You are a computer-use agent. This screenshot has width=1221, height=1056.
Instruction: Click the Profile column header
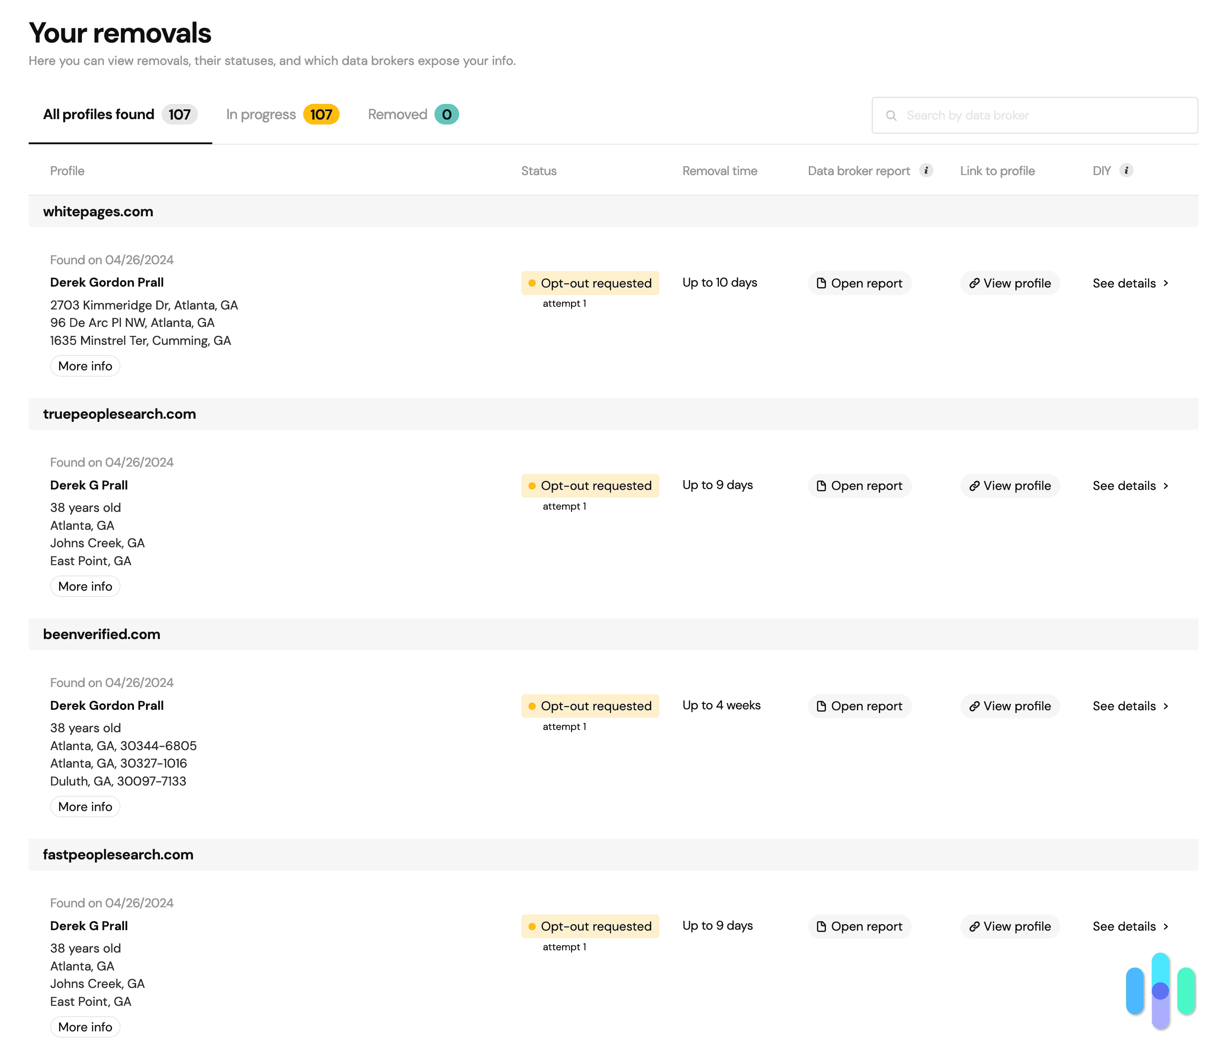tap(67, 171)
